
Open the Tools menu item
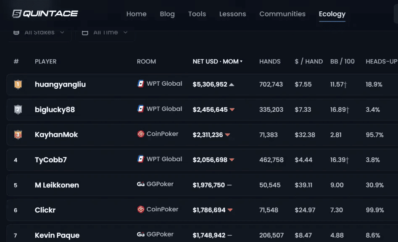(x=197, y=14)
